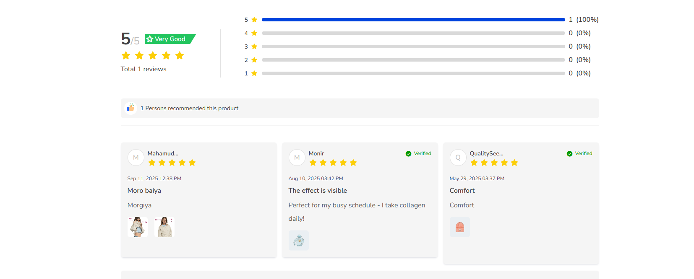Click the star rating in Monir's review
This screenshot has height=279, width=694.
pos(333,163)
